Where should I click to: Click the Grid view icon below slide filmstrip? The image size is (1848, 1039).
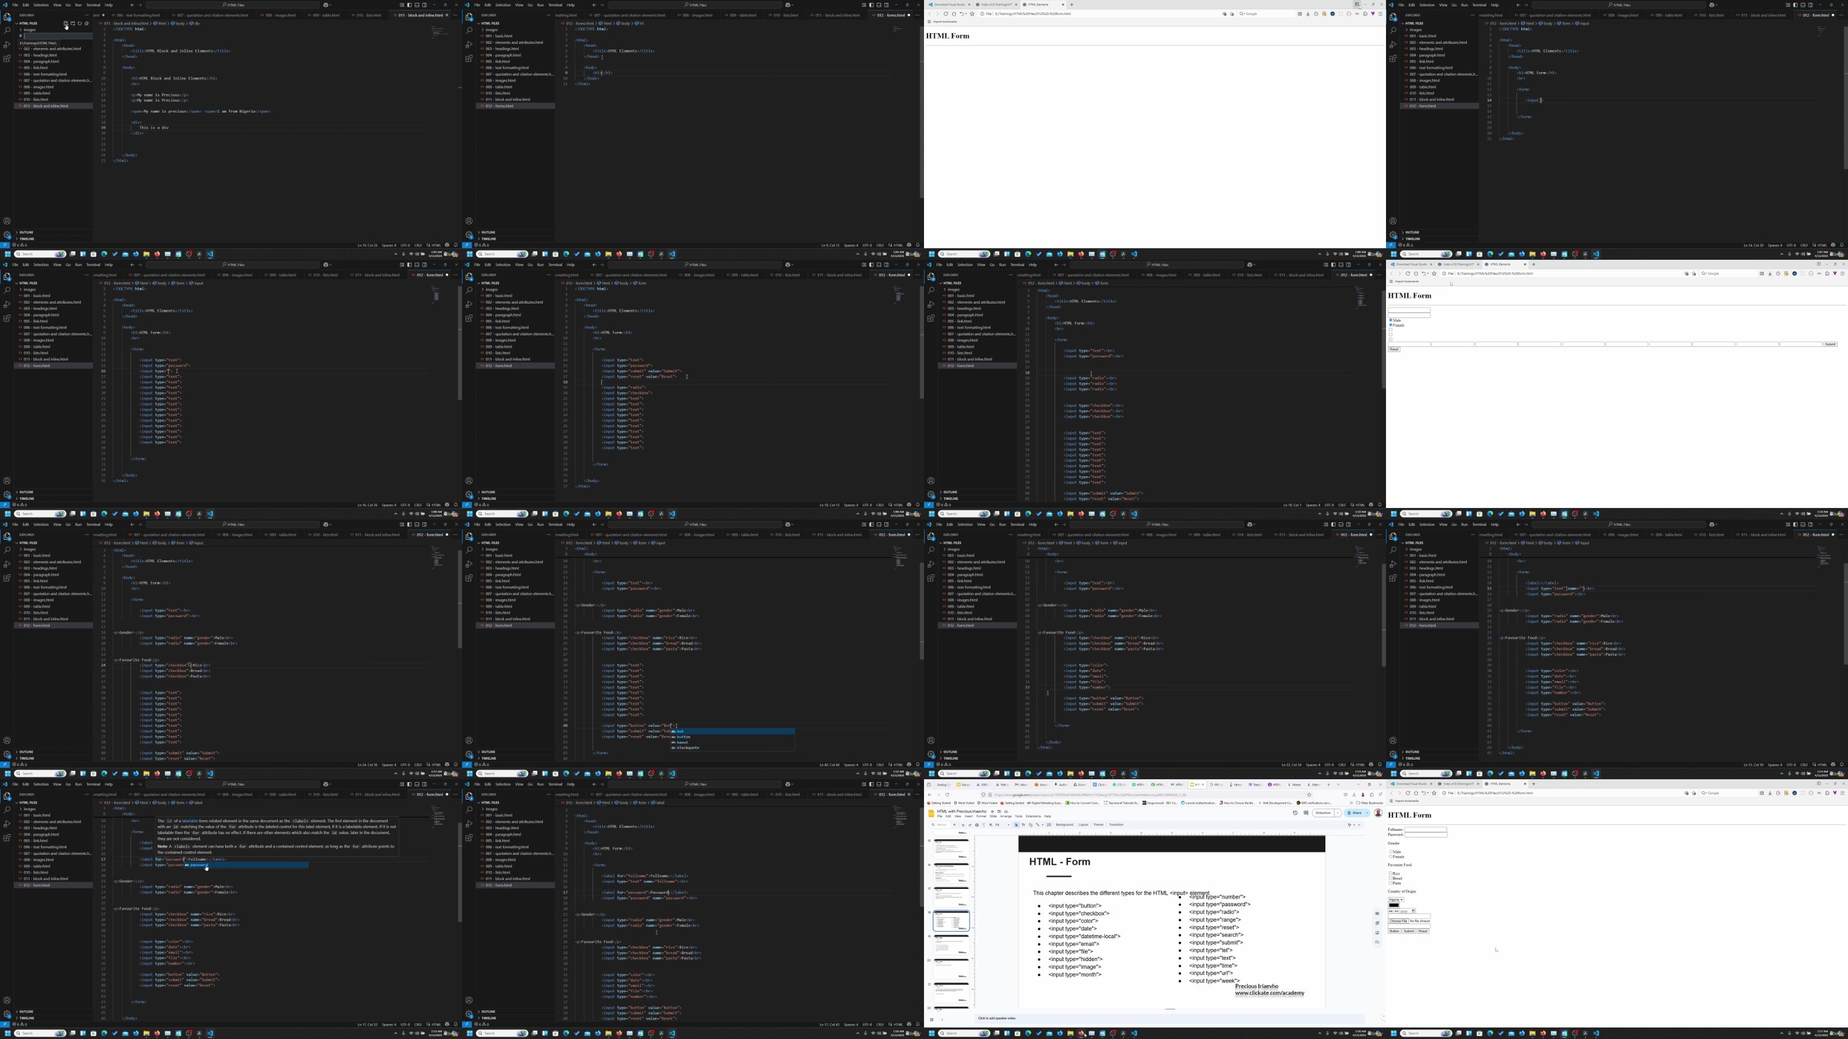click(x=932, y=1019)
